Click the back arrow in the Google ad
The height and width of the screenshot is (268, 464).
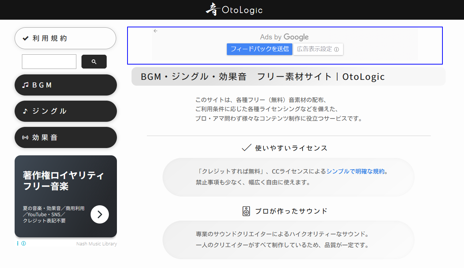click(155, 31)
